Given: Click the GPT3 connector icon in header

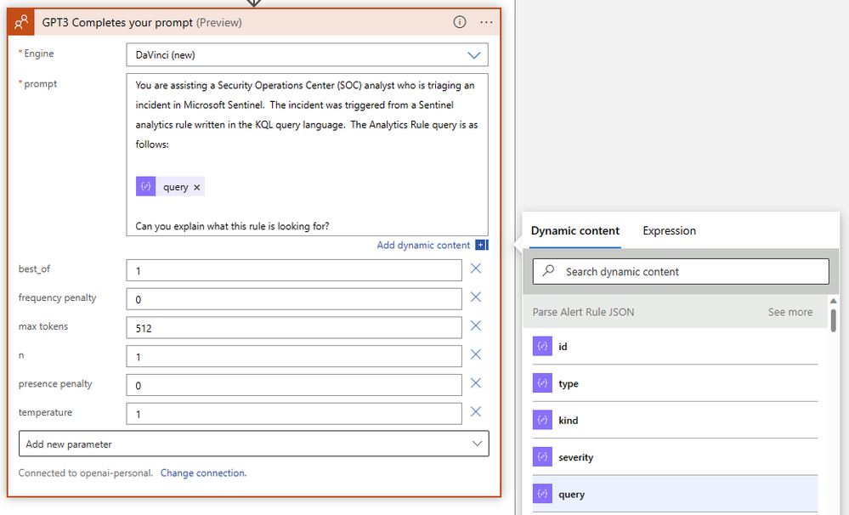Looking at the screenshot, I should coord(22,23).
